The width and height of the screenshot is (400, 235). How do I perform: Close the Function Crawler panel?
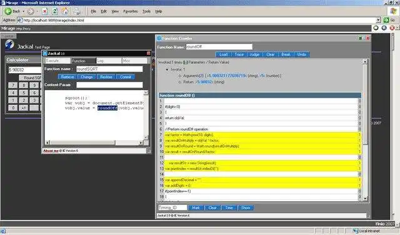click(367, 38)
